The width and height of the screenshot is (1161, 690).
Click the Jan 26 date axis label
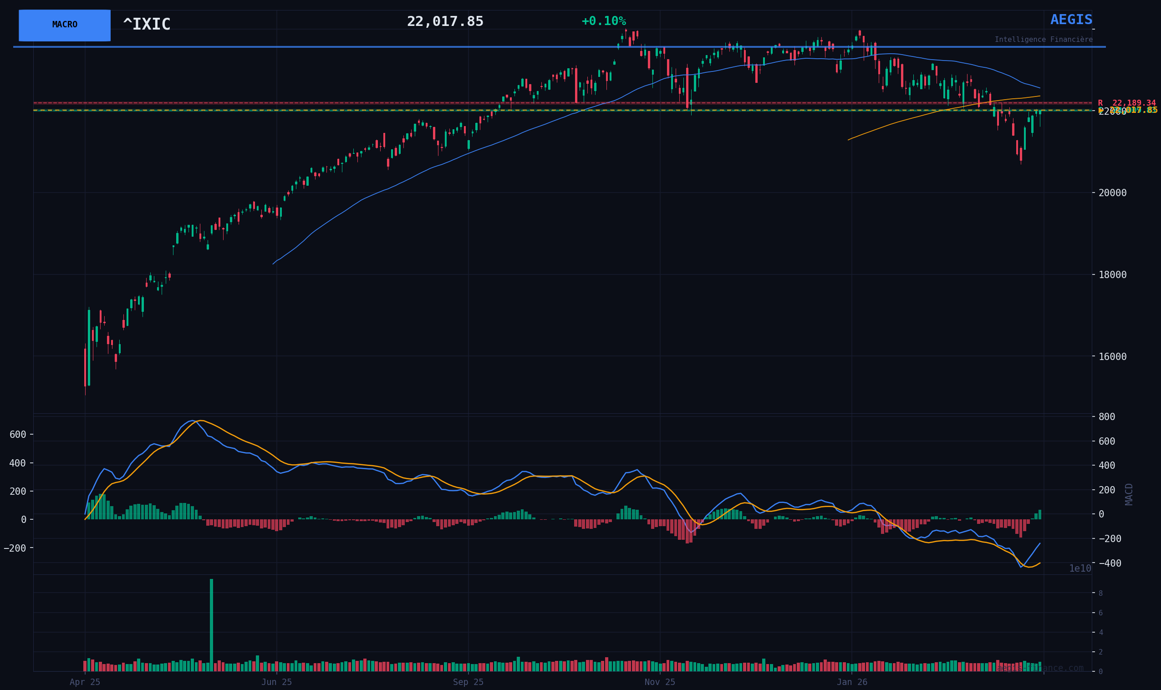tap(852, 682)
